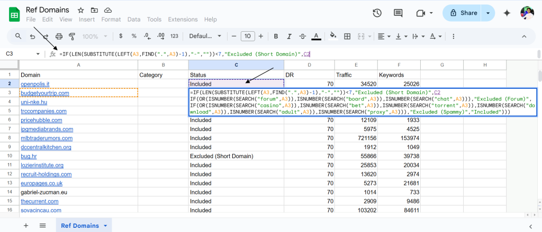Screen dimensions: 542x232
Task: Click the font size input field
Action: pos(247,36)
